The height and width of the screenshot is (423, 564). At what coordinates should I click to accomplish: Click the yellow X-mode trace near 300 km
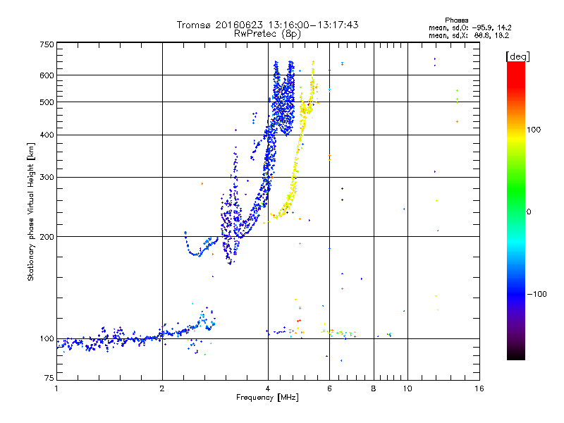(294, 178)
